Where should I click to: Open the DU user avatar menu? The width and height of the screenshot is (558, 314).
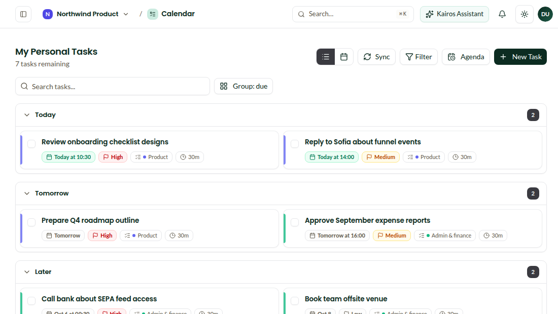pos(545,14)
